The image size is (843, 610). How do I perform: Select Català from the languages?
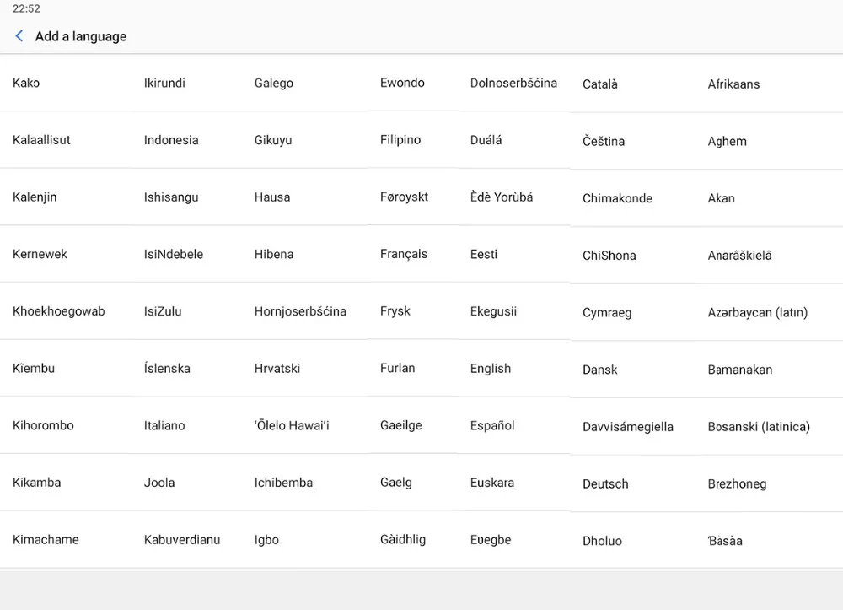tap(600, 84)
